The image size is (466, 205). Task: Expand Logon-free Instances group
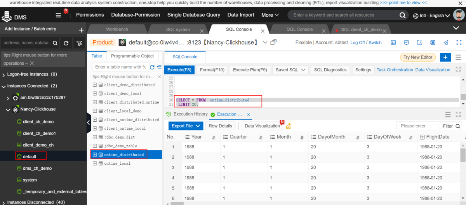(3, 74)
